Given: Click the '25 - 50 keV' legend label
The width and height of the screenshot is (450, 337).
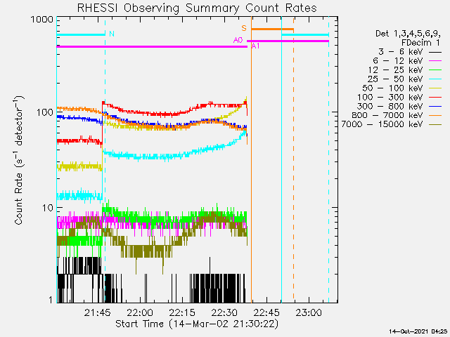Looking at the screenshot, I should tap(395, 79).
